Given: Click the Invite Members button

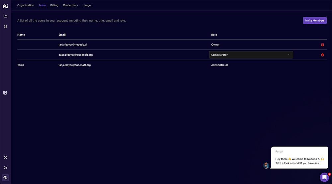Looking at the screenshot, I should [x=315, y=21].
